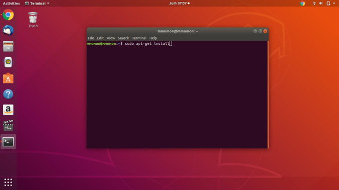Open the Terminal menu in menu bar

139,38
